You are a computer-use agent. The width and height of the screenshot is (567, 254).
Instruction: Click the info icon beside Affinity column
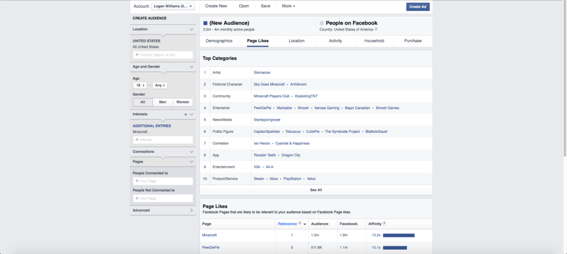(x=384, y=224)
